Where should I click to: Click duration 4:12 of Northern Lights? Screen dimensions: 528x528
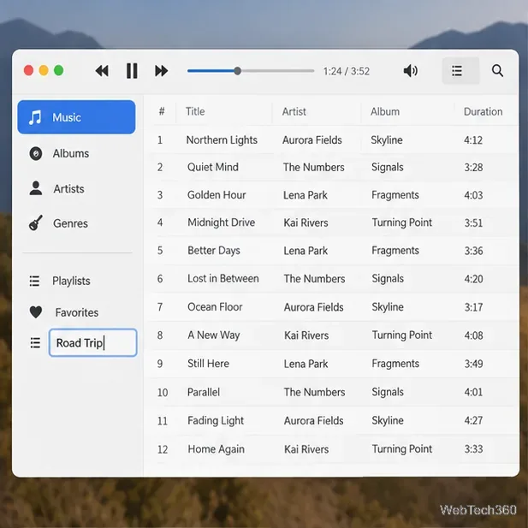(x=473, y=139)
